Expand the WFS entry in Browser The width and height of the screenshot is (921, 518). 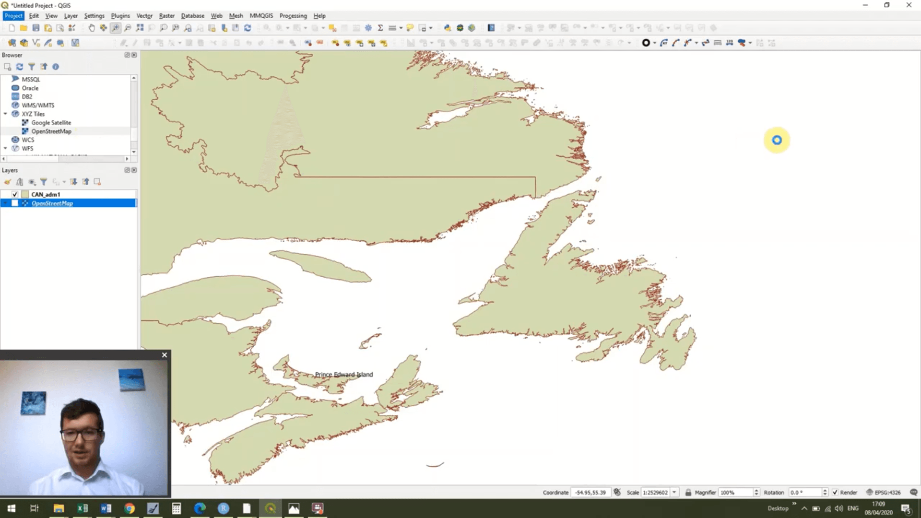tap(5, 148)
